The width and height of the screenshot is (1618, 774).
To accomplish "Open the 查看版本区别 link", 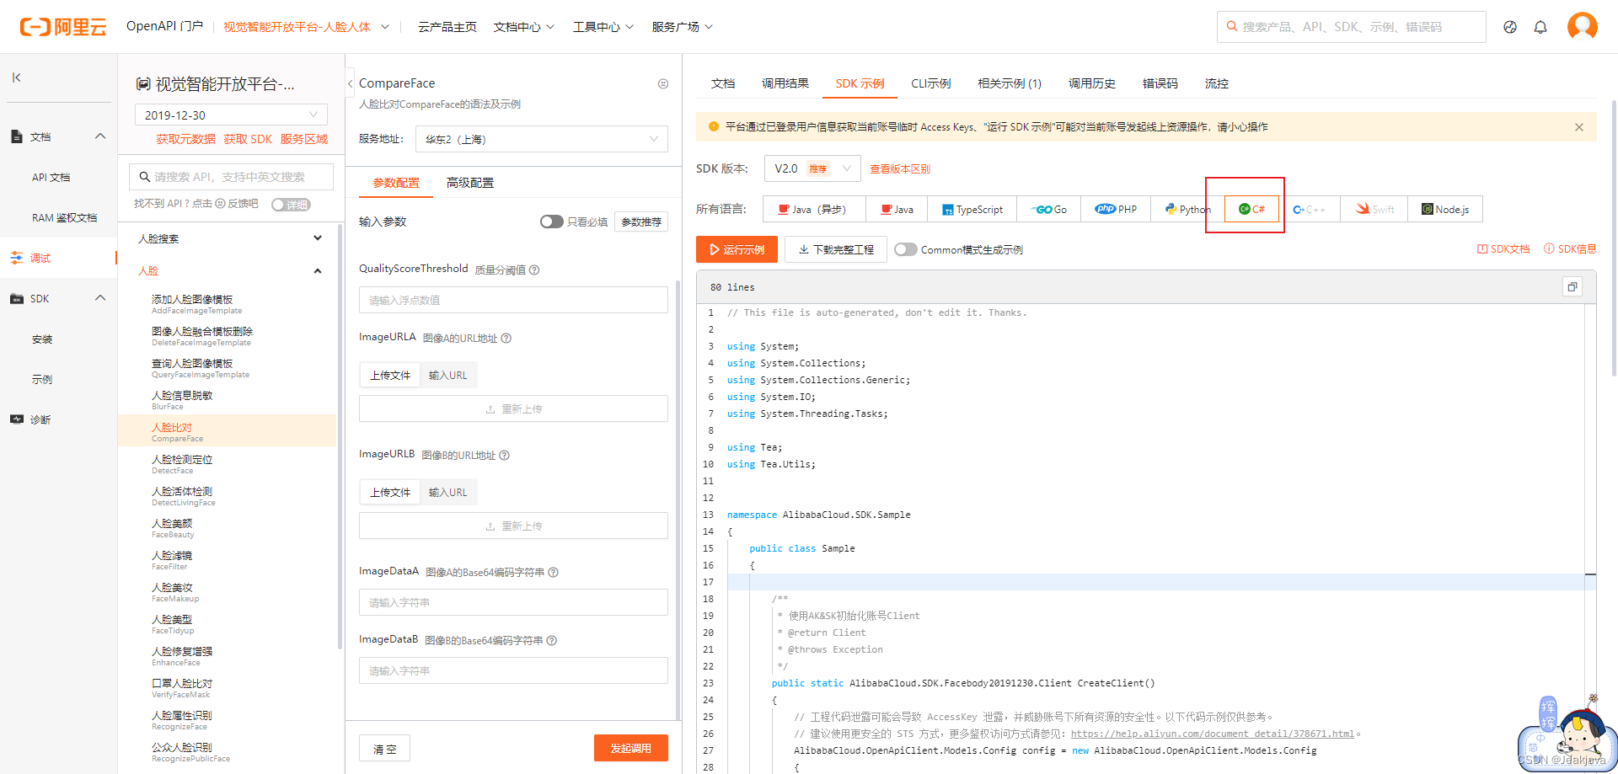I will (900, 168).
